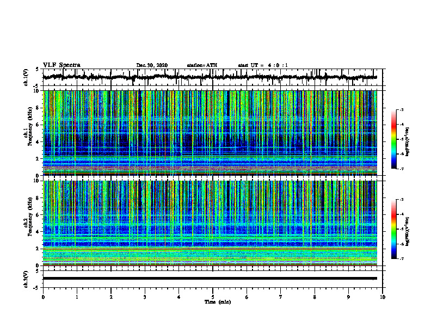The height and width of the screenshot is (333, 431).
Task: Click inside the ch.2 spectrogram panel
Action: [210, 223]
